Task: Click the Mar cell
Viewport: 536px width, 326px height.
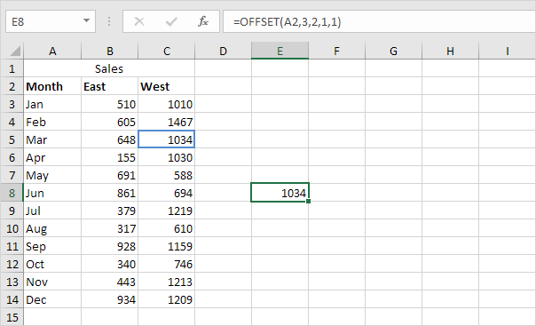Action: [x=52, y=140]
